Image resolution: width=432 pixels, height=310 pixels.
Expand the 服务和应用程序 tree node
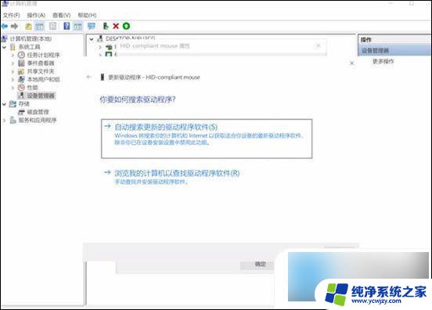(x=4, y=121)
